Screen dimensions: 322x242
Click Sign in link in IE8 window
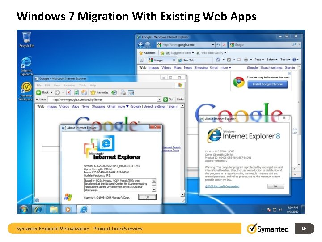click(290, 68)
